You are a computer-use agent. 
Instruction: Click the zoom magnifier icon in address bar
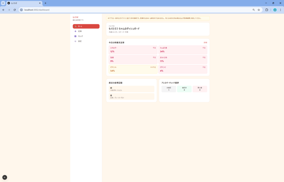pos(253,10)
